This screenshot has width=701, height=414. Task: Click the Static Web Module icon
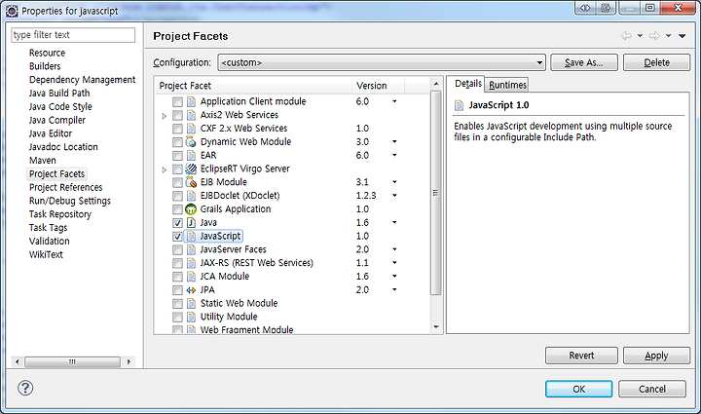click(191, 303)
